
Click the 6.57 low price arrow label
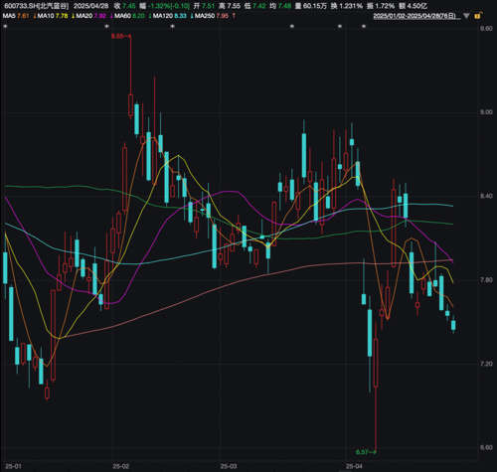(366, 452)
